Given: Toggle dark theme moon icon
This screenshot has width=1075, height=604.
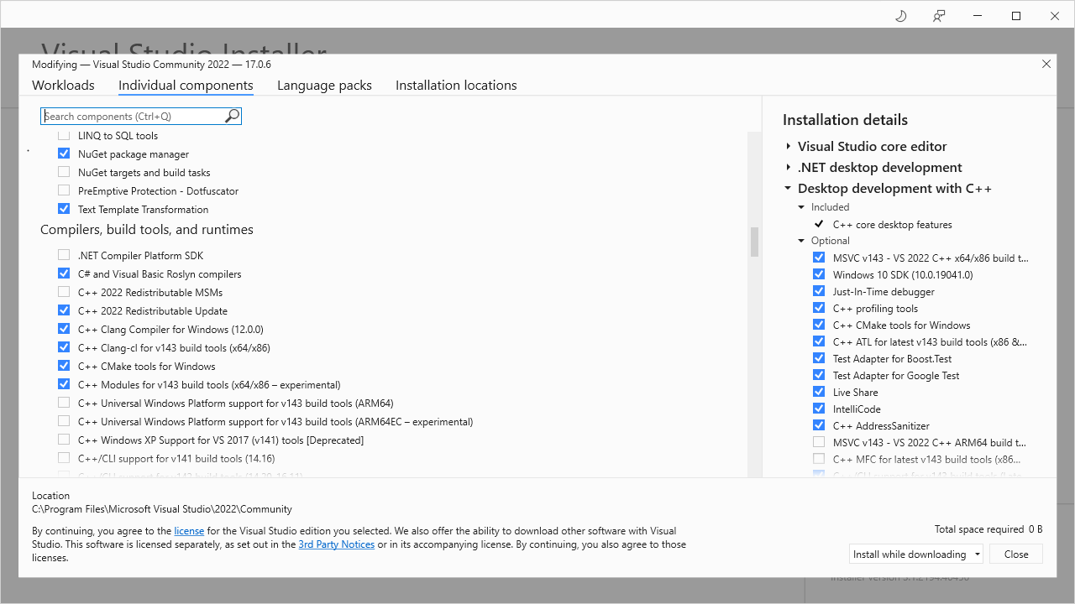Looking at the screenshot, I should (x=900, y=16).
